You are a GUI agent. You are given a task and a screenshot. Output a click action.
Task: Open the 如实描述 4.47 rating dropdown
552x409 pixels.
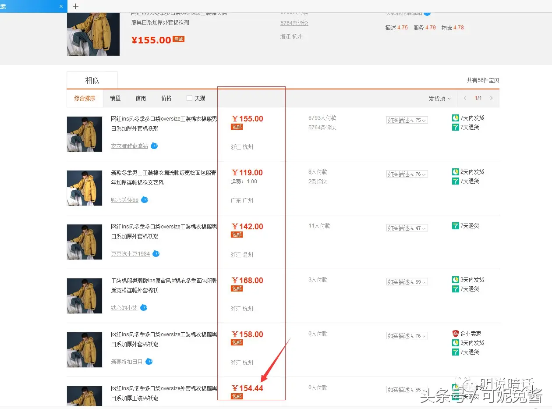coord(407,228)
